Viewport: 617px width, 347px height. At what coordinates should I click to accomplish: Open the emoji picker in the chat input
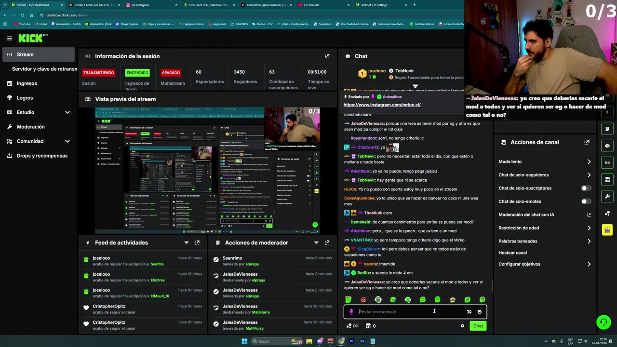pyautogui.click(x=479, y=312)
